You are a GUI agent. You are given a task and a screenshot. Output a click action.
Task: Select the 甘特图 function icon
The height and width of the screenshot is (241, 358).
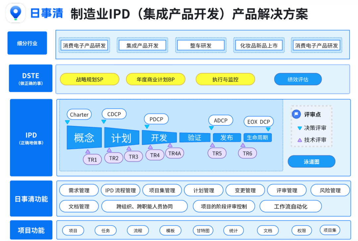[203, 230]
